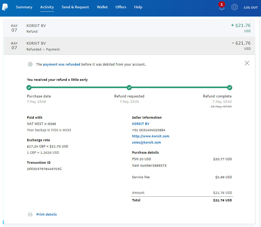Viewport: 261px width, 227px height.
Task: Click the Purchase date checkmark marker
Action: (x=29, y=87)
